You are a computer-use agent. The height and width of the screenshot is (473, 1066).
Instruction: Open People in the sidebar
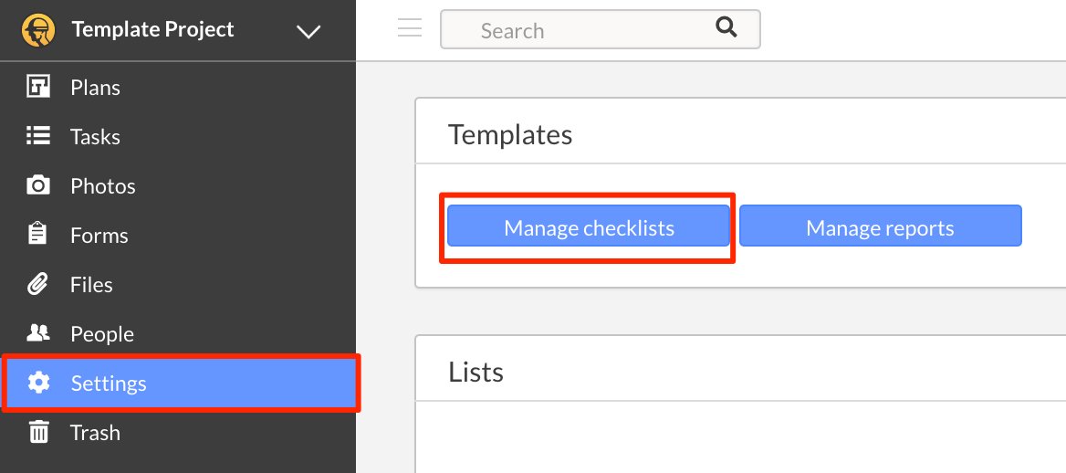tap(178, 333)
